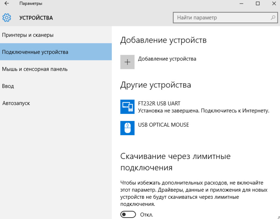Click the Settings gear icon
This screenshot has width=280, height=219.
click(x=7, y=18)
